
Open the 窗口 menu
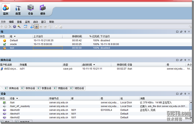point(43,22)
